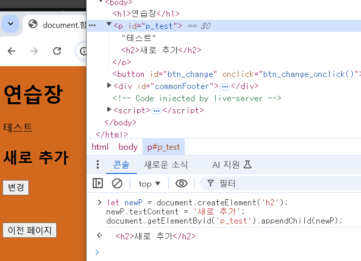Switch to the 새로운 소식 tab
This screenshot has height=261, width=361.
166,165
